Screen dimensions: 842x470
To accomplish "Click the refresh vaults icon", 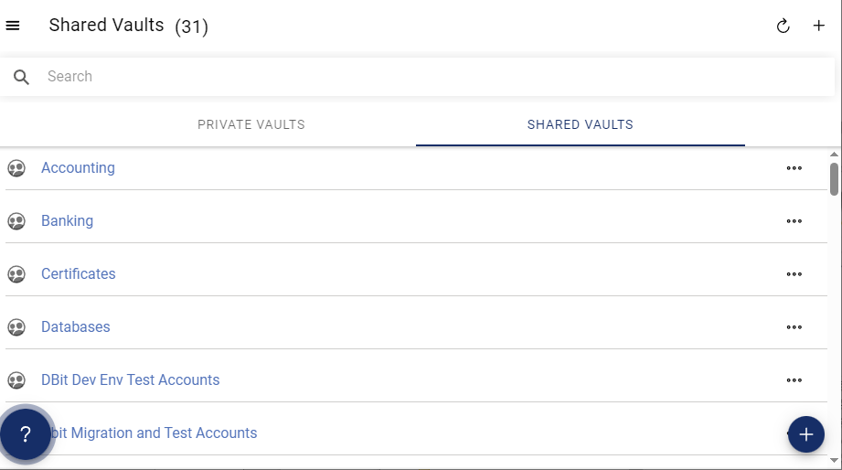I will [783, 26].
